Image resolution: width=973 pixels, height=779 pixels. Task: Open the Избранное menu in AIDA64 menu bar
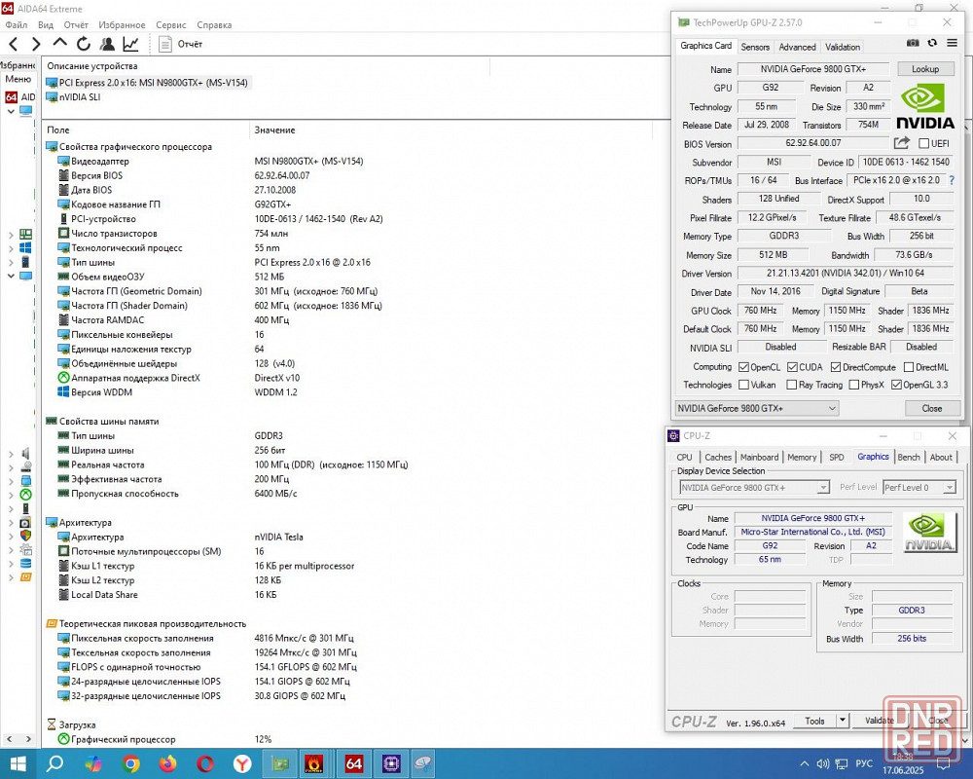(x=122, y=25)
